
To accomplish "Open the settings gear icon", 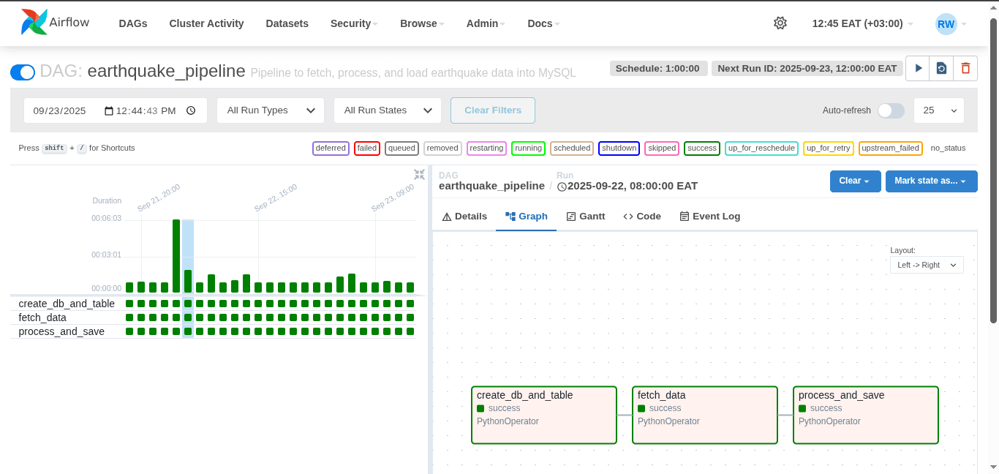I will point(780,23).
